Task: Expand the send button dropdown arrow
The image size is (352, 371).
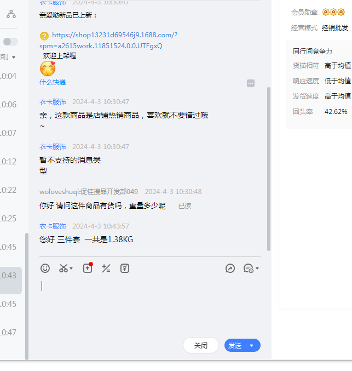Action: click(252, 346)
